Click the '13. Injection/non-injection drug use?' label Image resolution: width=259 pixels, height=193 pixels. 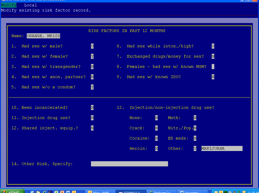click(165, 108)
